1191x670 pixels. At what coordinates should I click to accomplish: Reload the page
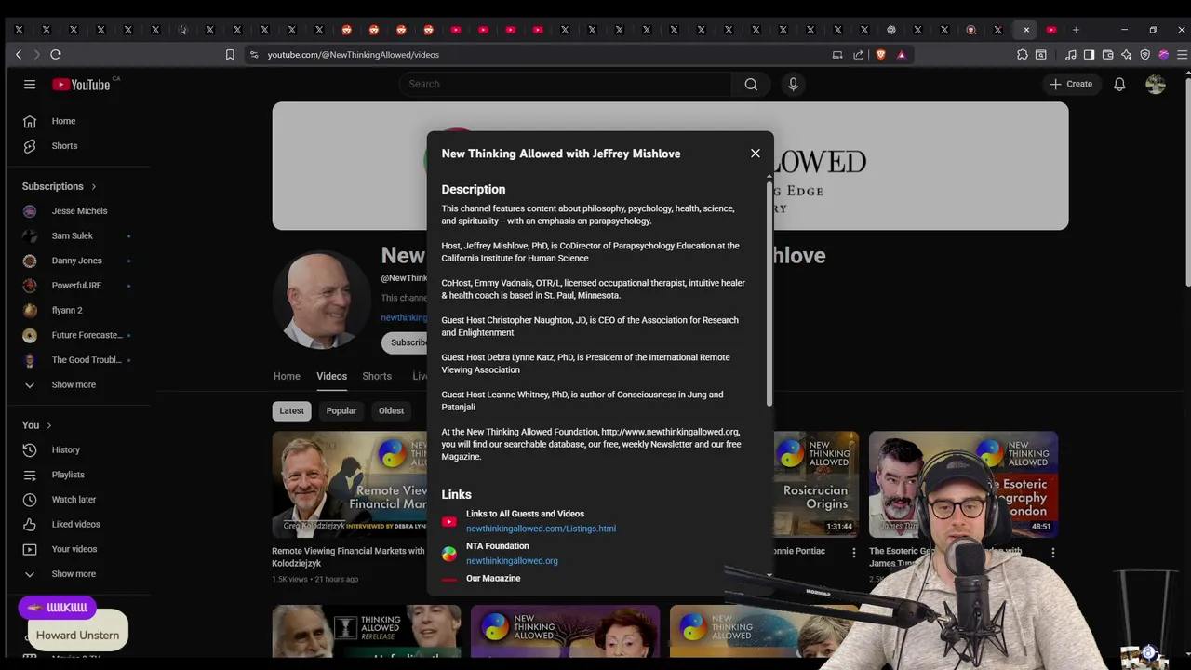click(x=56, y=55)
